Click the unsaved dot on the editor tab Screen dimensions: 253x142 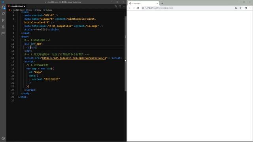pos(25,6)
